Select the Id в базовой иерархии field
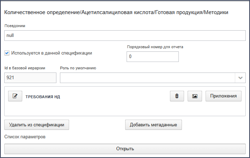 click(30, 78)
